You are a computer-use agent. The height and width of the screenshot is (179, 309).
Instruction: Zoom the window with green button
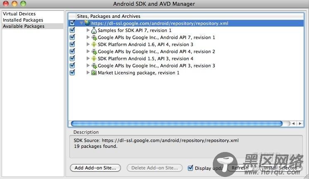coord(23,4)
